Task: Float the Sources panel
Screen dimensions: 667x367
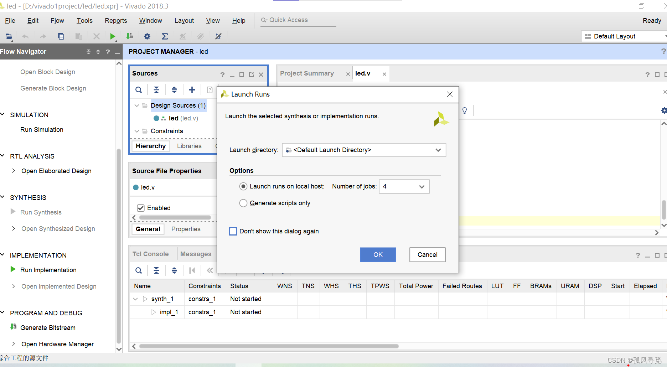Action: 251,74
